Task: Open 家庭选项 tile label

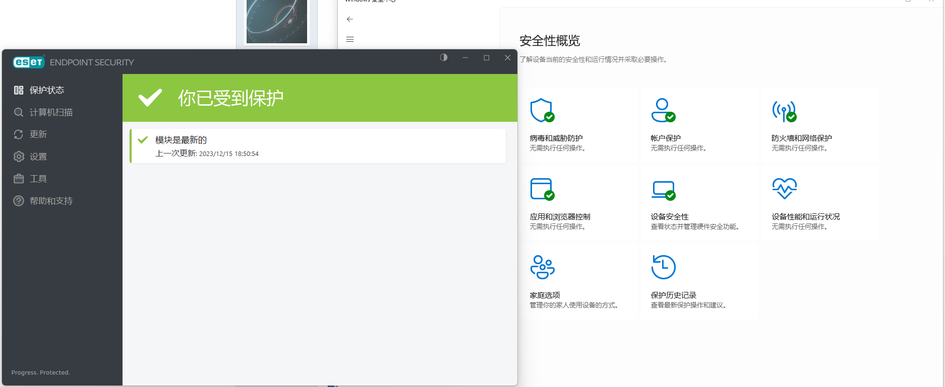Action: (x=545, y=295)
